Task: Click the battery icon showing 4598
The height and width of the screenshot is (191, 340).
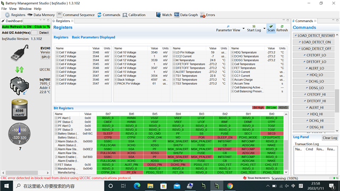Action: pos(19,110)
